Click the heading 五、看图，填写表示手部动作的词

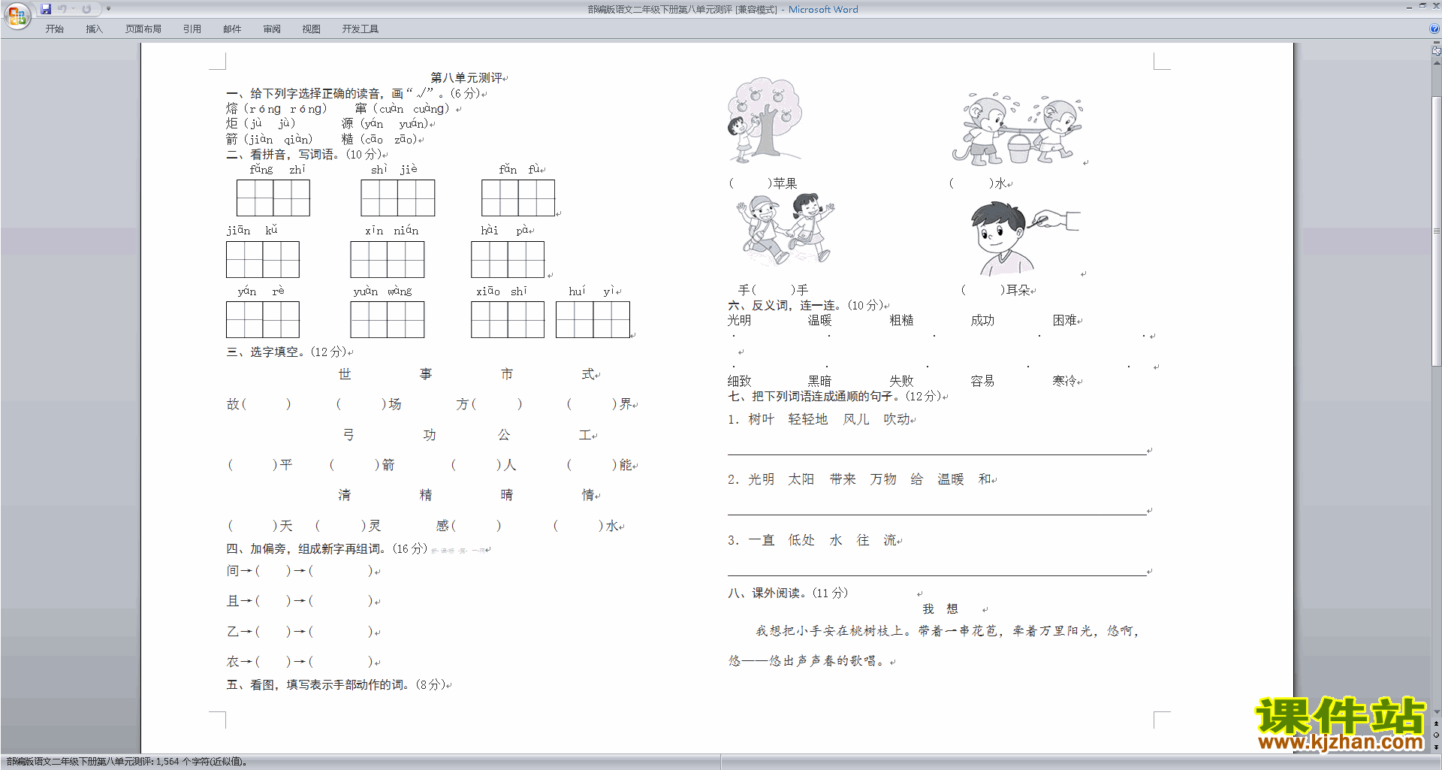click(336, 684)
